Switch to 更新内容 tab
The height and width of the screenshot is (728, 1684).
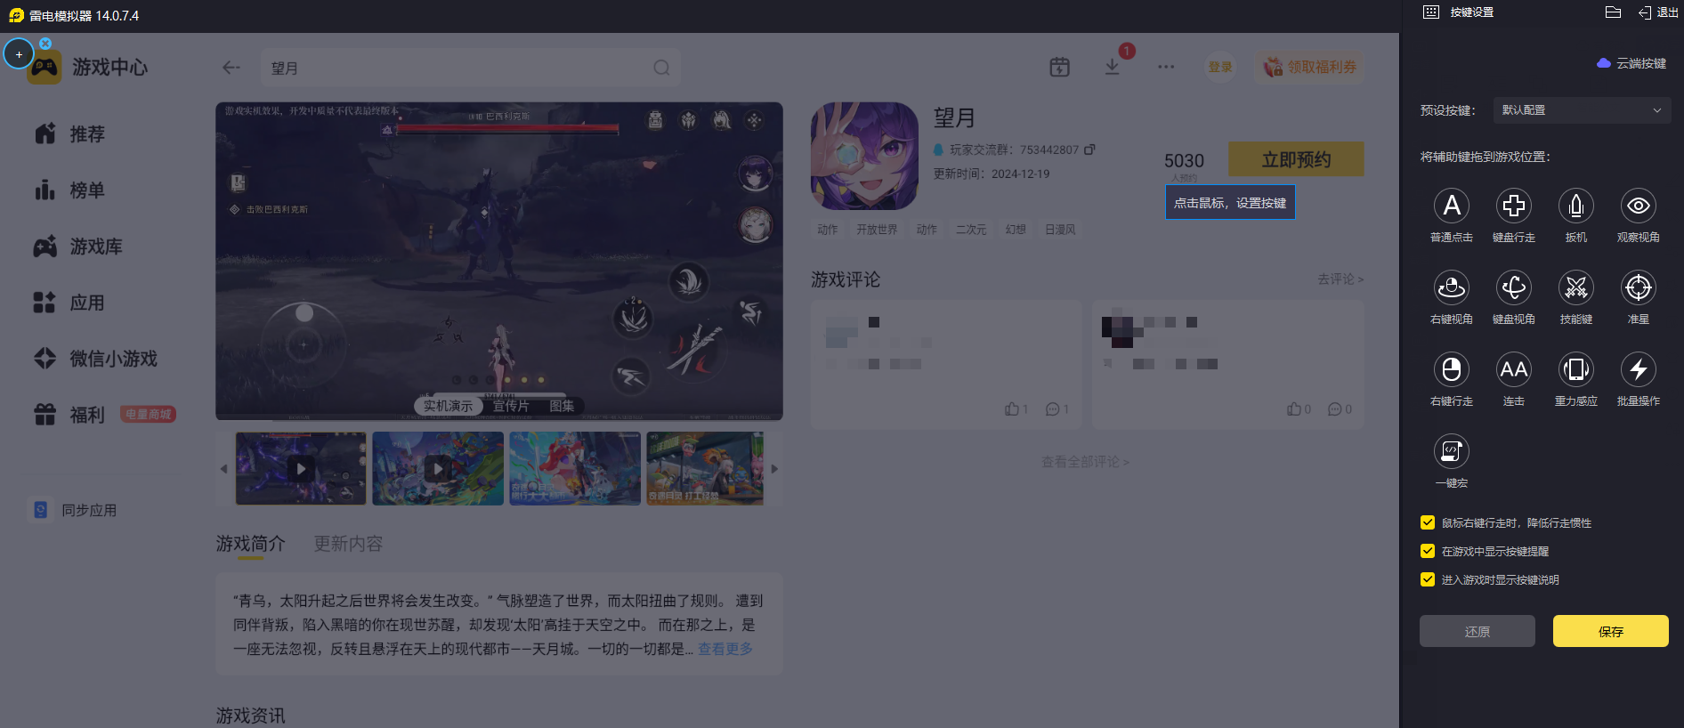348,544
